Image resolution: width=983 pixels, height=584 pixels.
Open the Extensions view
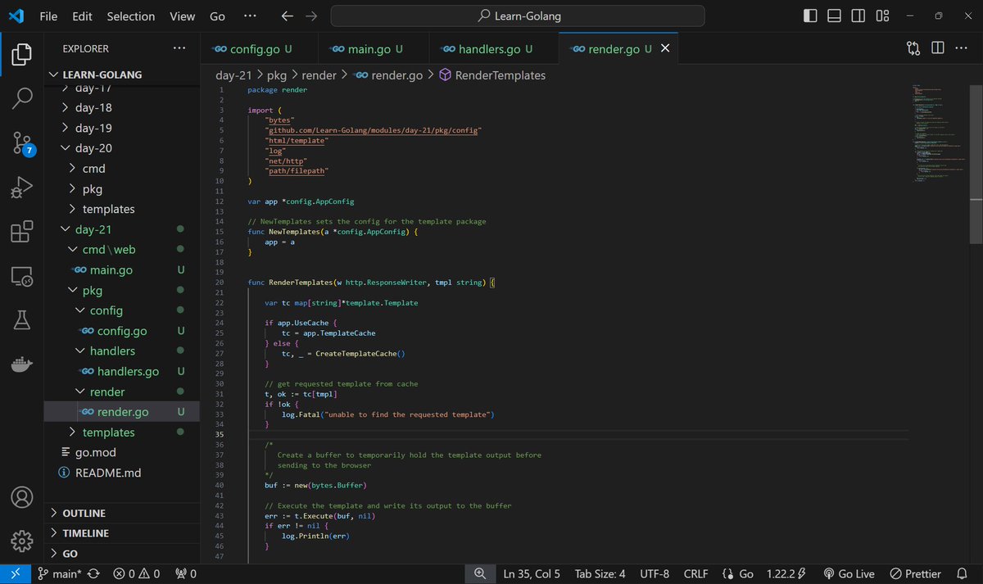[22, 233]
